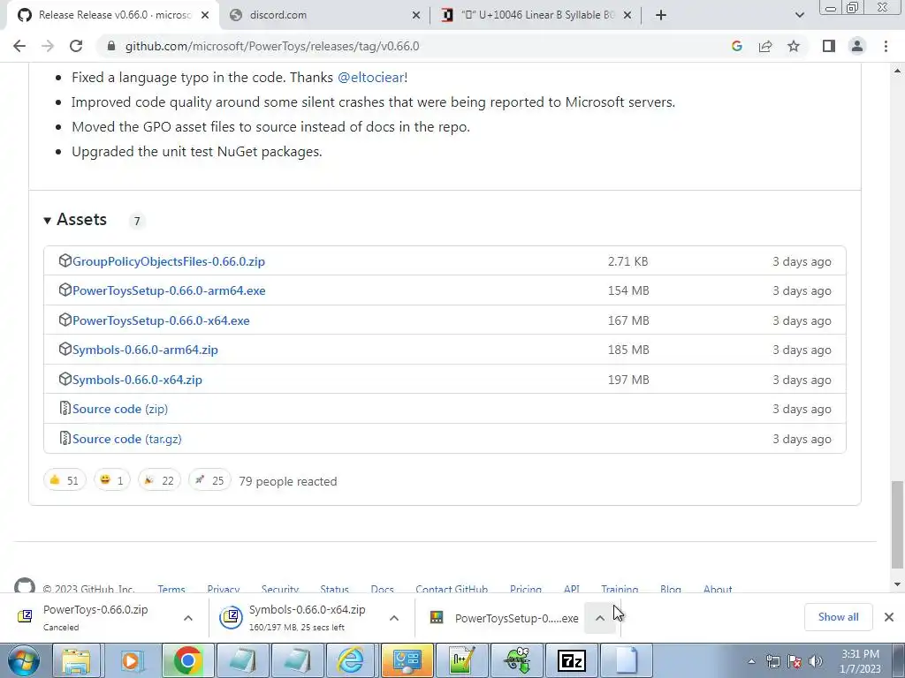Bookmark this page with the star icon
The width and height of the screenshot is (905, 678).
(x=794, y=46)
